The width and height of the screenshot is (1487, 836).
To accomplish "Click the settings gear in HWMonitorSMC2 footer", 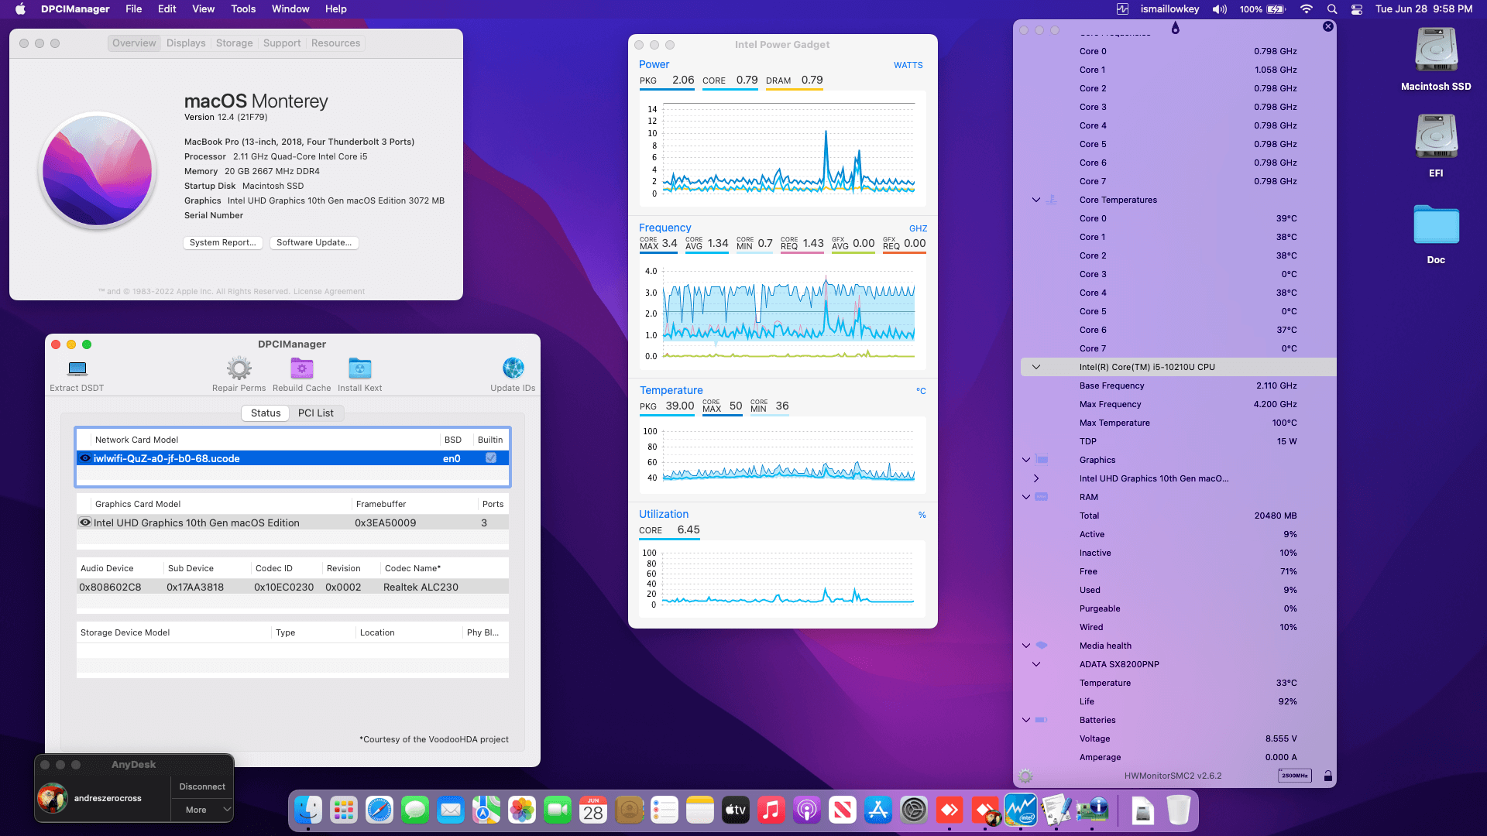I will 1025,776.
